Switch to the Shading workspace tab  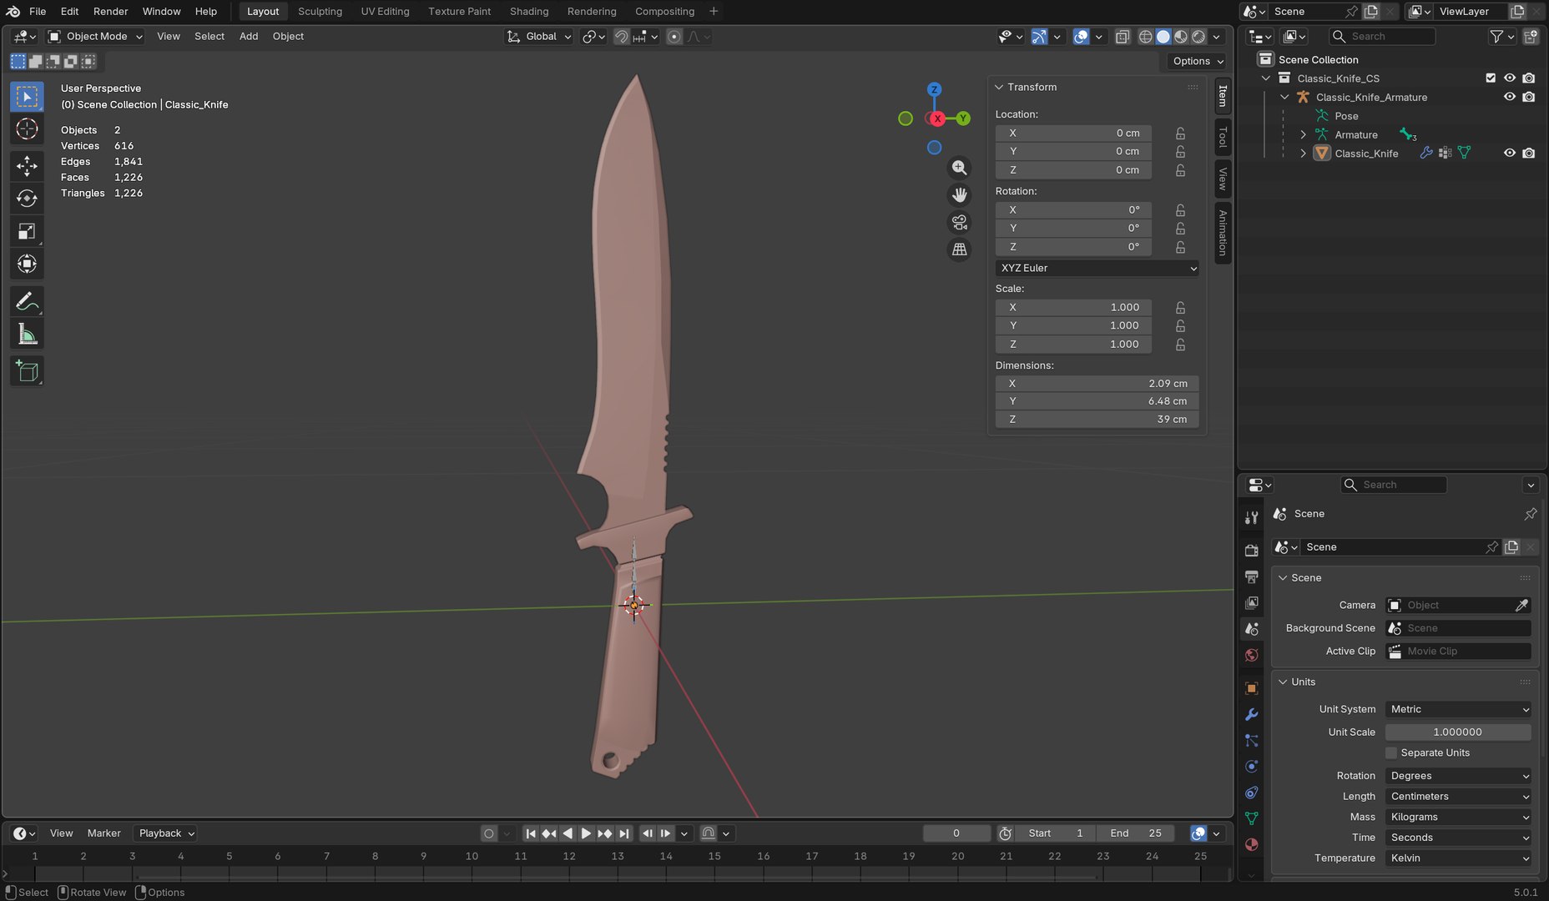coord(529,12)
